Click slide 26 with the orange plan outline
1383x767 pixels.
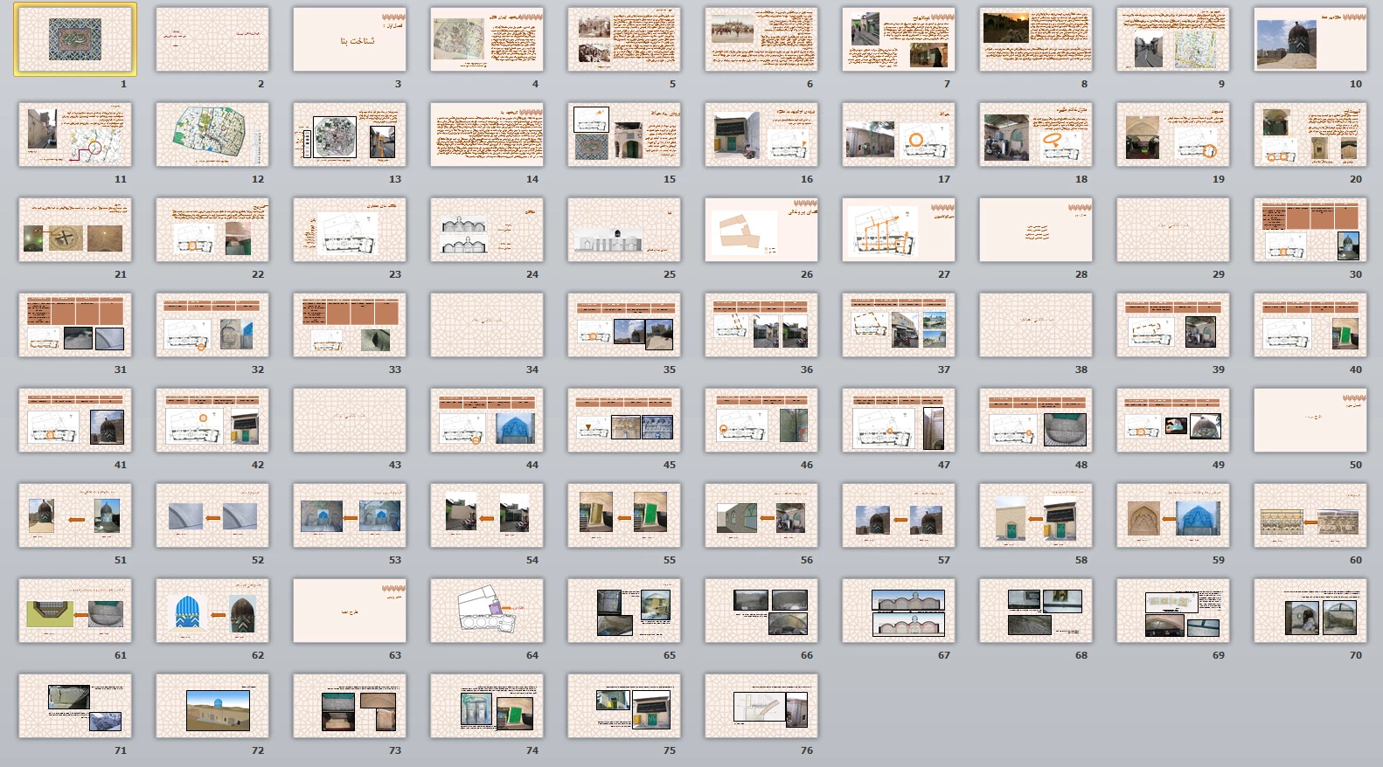761,230
